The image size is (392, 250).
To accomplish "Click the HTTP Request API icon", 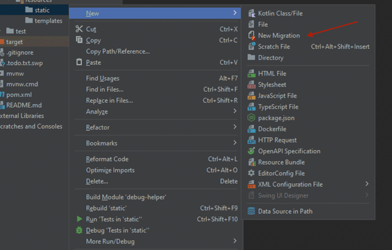I will tap(251, 140).
